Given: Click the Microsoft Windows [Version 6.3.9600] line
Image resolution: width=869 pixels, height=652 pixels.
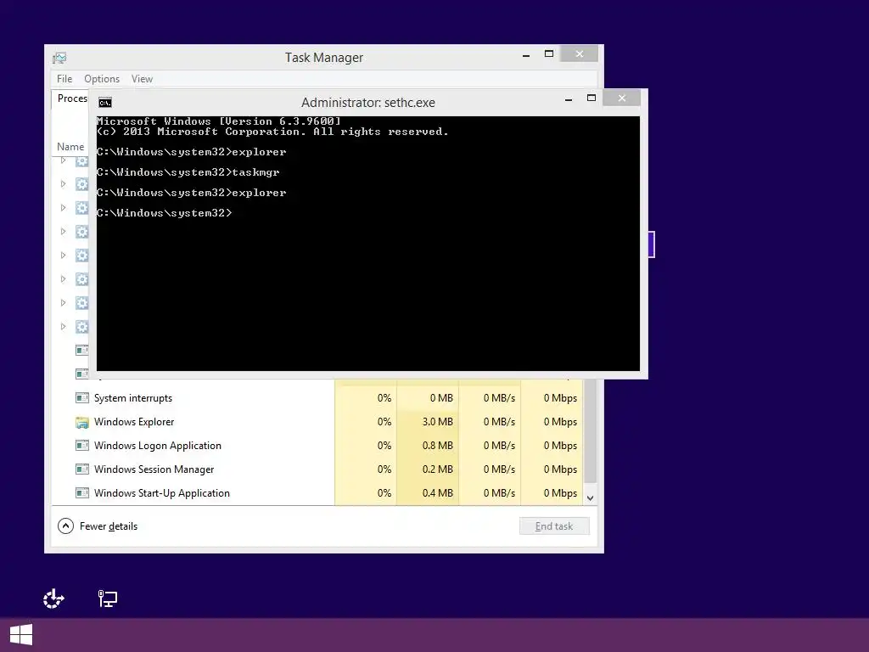Looking at the screenshot, I should 218,121.
